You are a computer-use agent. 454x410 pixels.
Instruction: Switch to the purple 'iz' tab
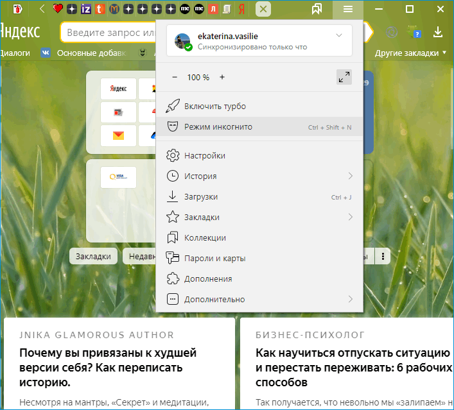(x=86, y=9)
